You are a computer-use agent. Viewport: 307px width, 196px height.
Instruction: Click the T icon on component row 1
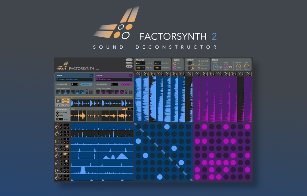(x=61, y=125)
